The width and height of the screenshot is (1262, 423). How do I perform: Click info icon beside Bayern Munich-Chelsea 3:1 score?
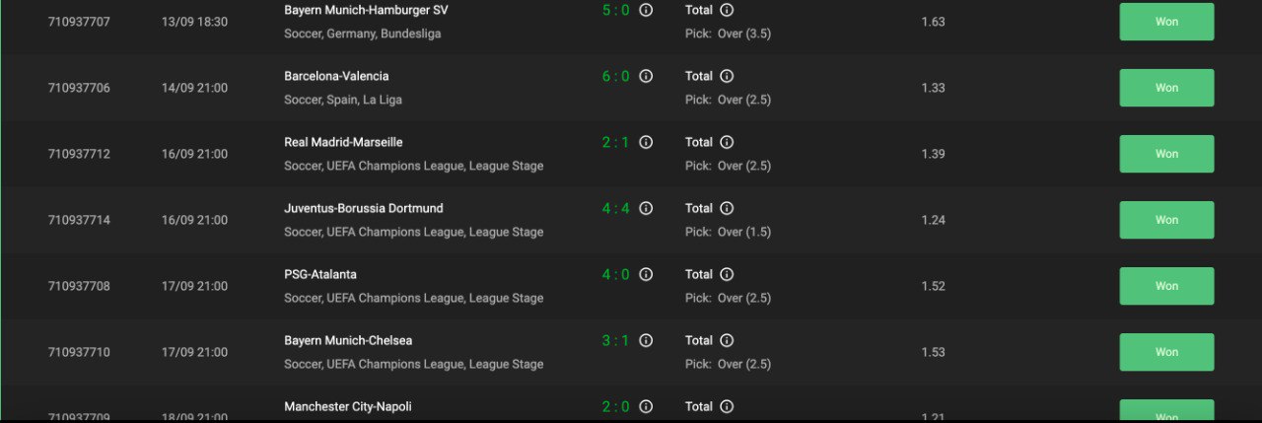point(646,340)
